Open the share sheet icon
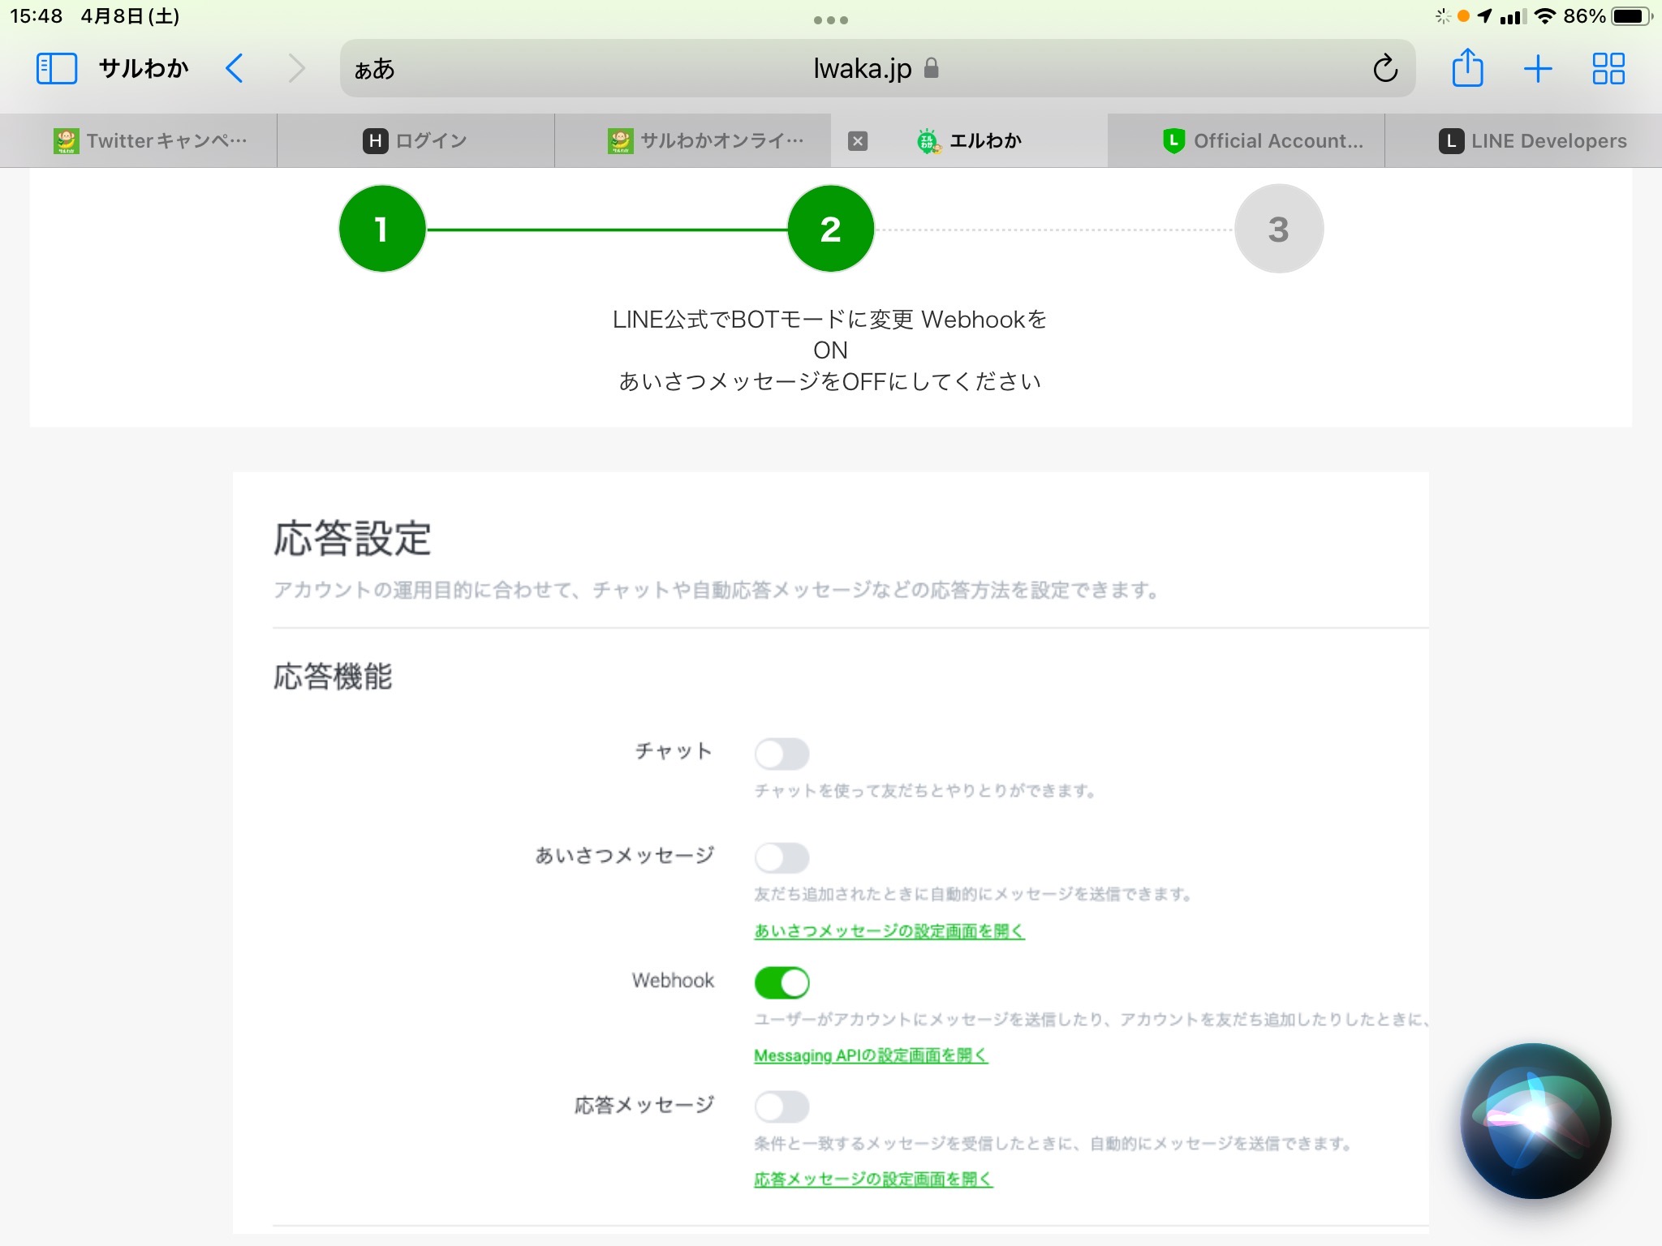Viewport: 1662px width, 1246px height. [x=1467, y=68]
